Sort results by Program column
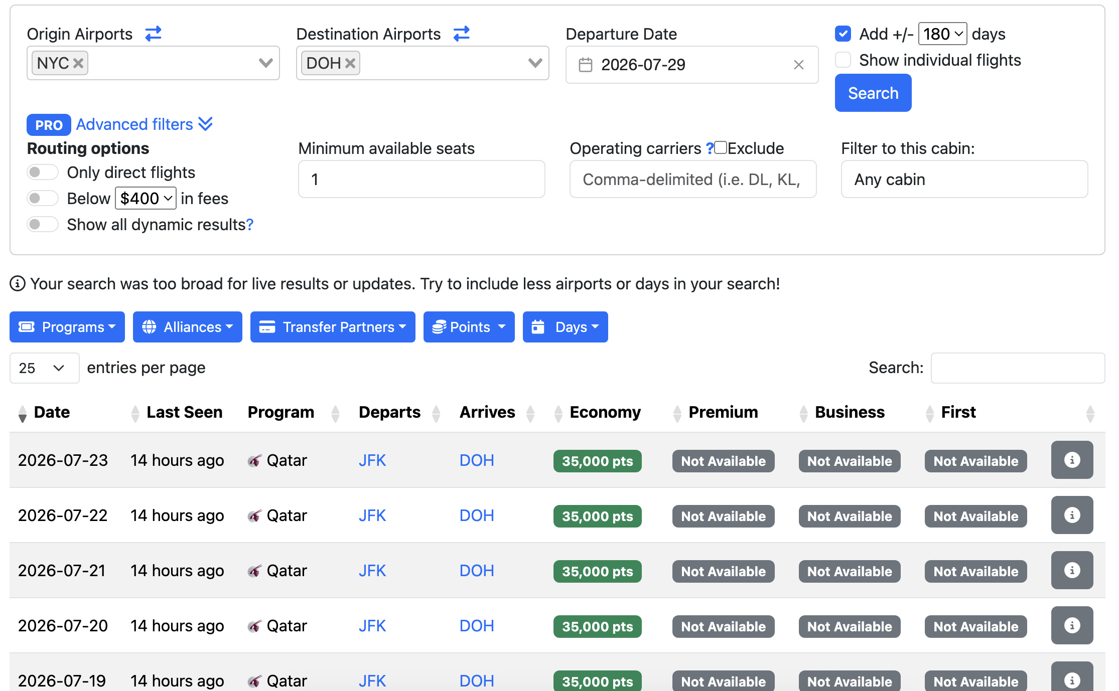The image size is (1119, 691). pos(335,414)
